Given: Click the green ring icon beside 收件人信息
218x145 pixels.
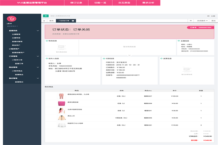Looking at the screenshot, I should click(47, 58).
